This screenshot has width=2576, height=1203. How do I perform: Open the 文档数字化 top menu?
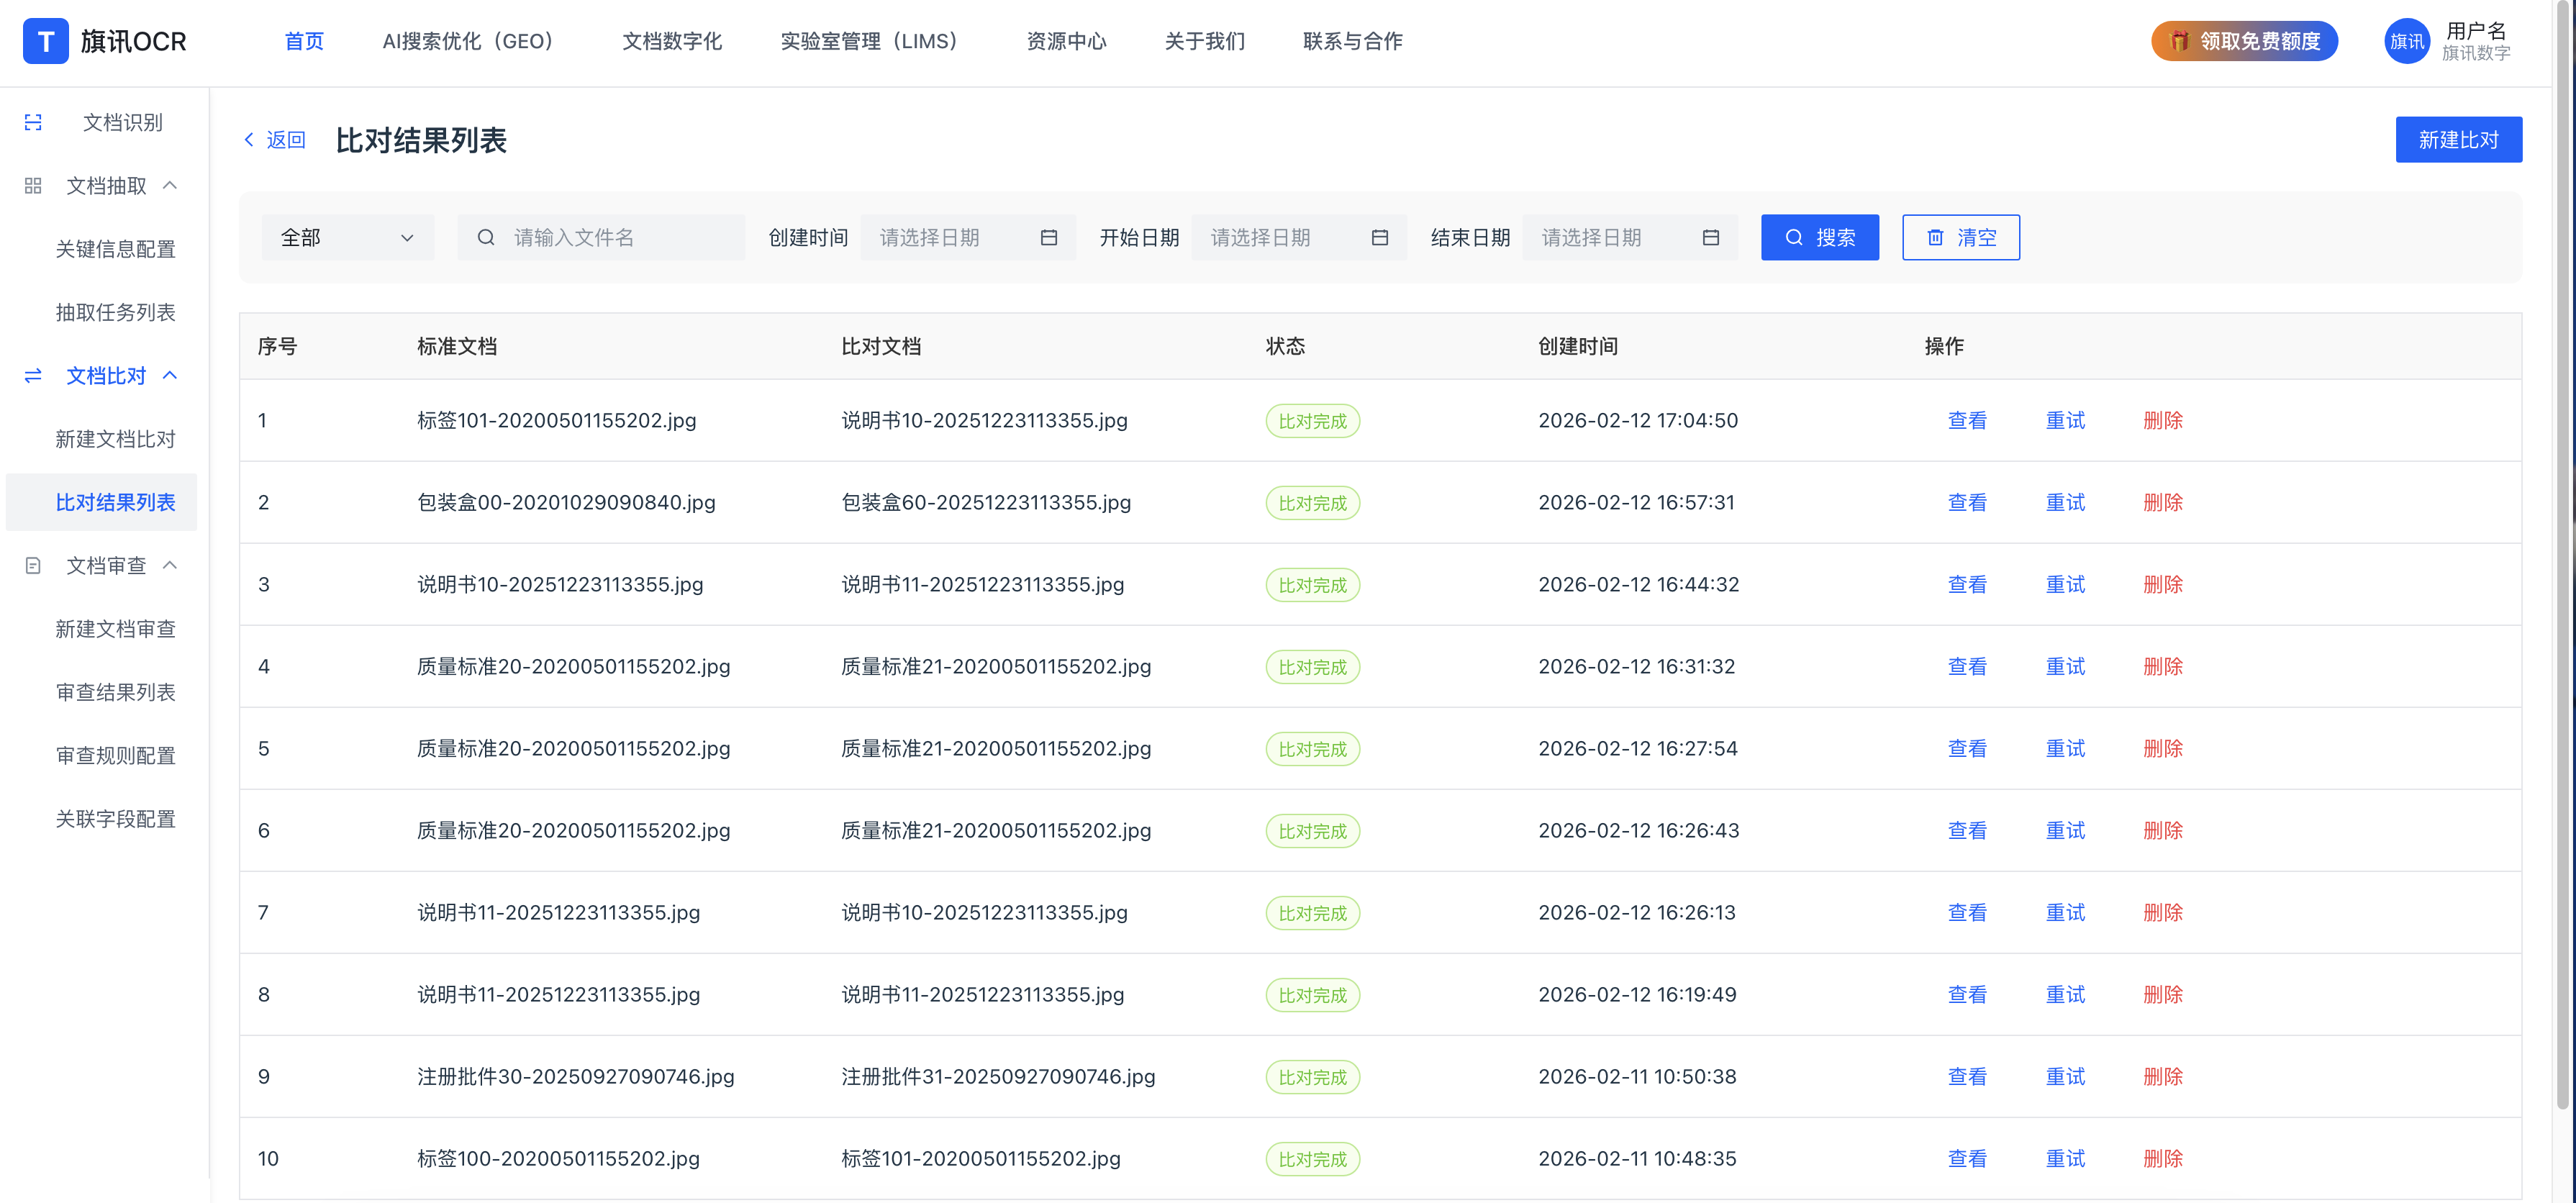[x=671, y=41]
